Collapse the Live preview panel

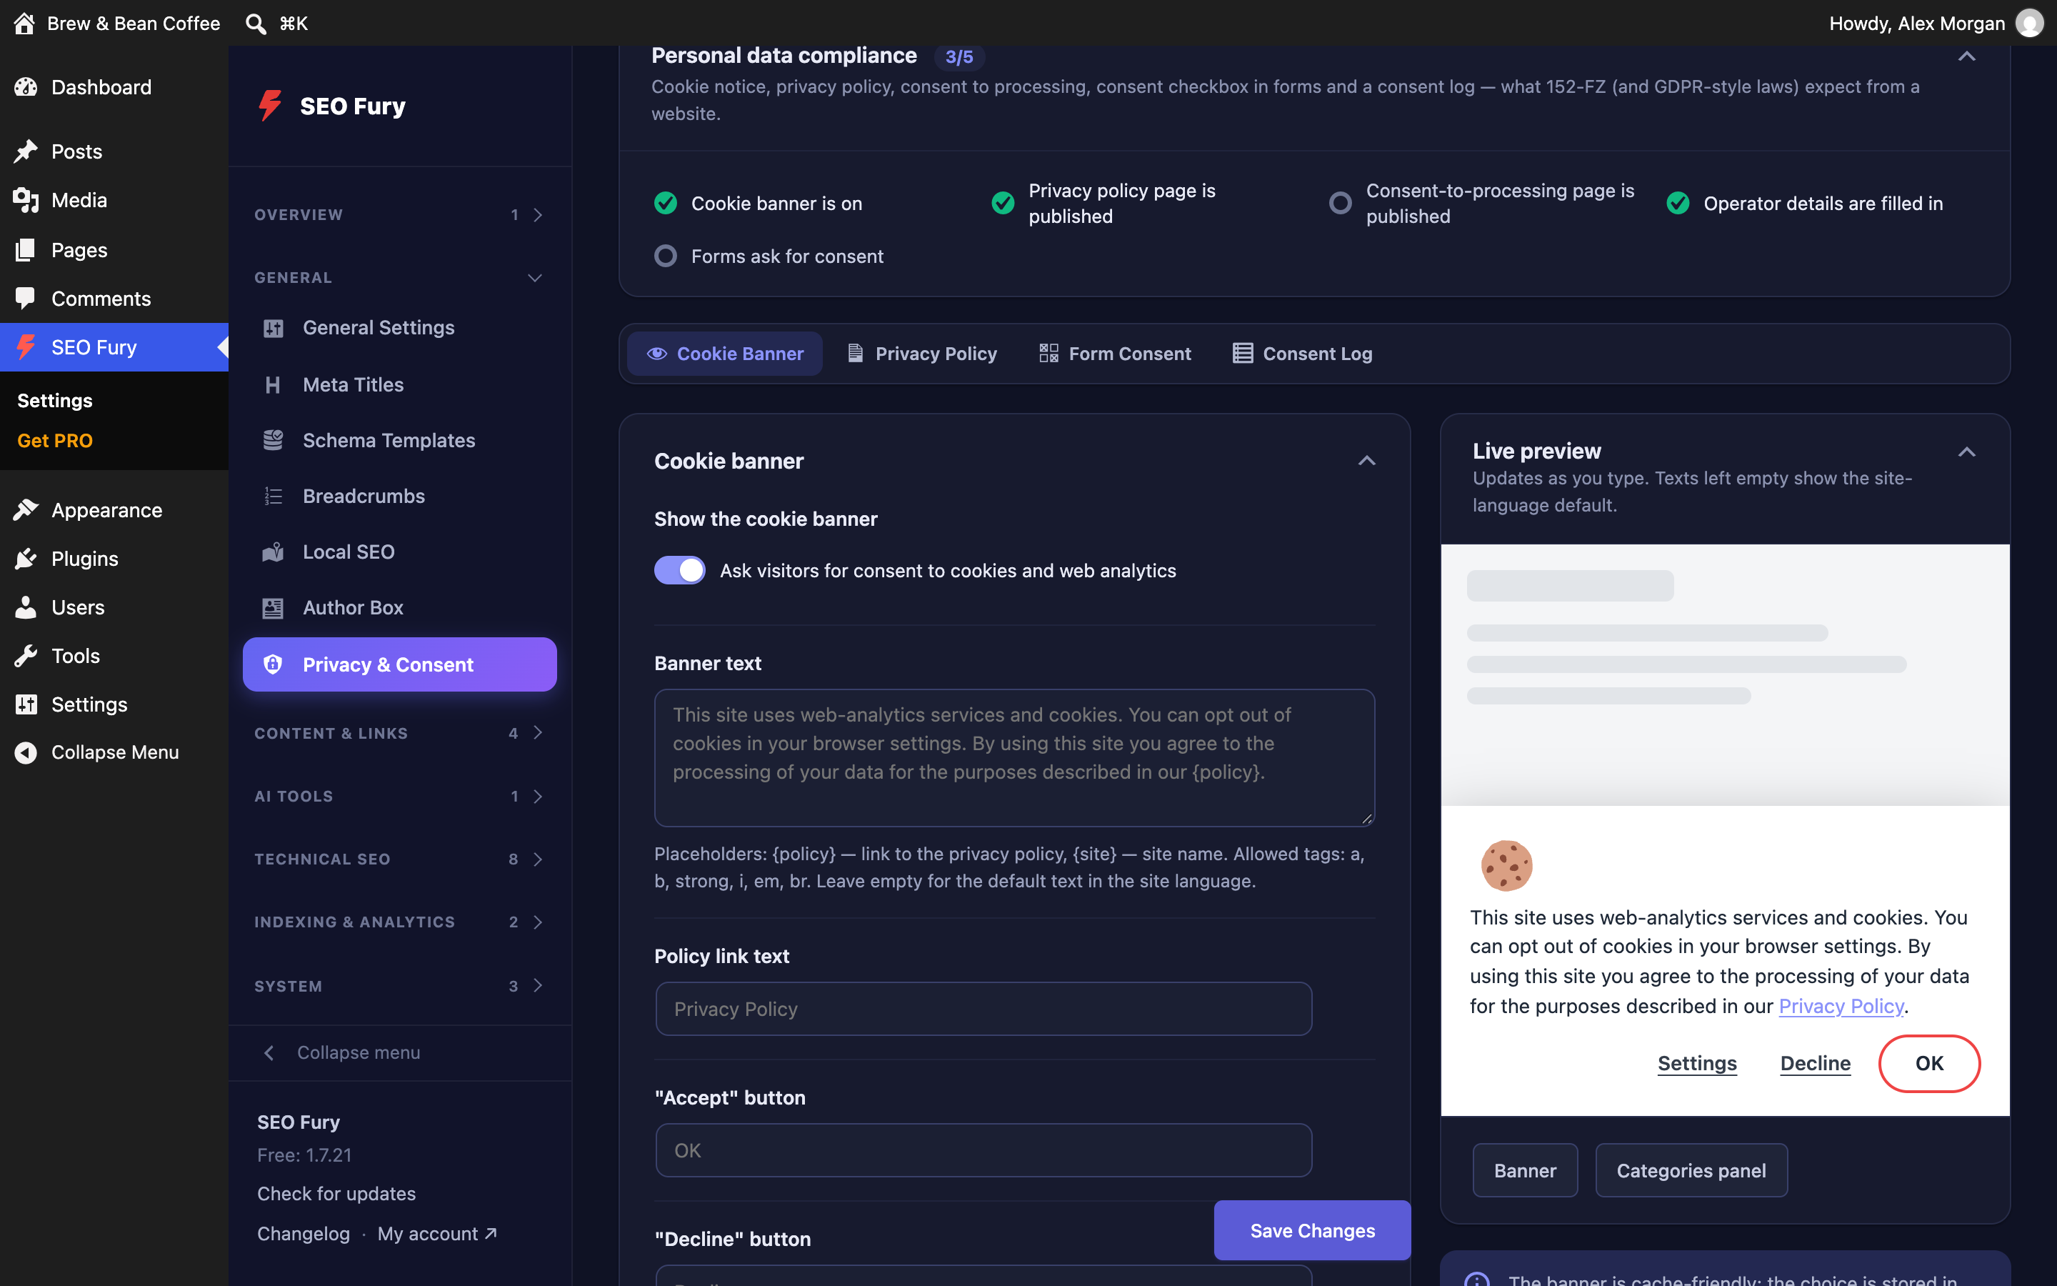1966,452
